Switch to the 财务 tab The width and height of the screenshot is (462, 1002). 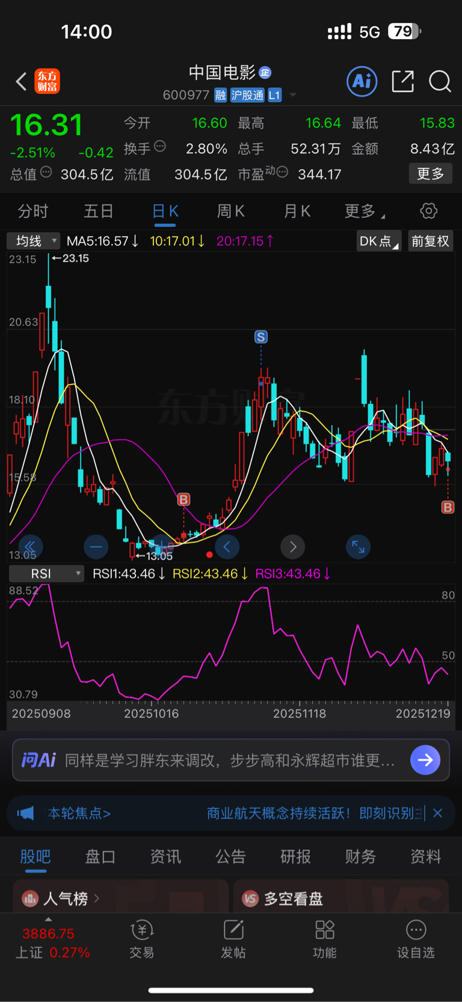click(360, 856)
